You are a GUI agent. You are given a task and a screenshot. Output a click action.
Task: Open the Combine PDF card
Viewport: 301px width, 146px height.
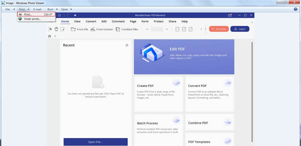tap(210, 122)
